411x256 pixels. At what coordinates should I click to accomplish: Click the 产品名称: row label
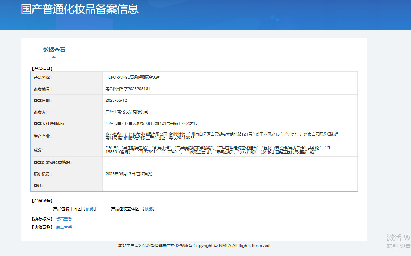[x=43, y=78]
